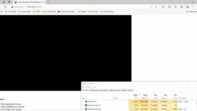Open the NEWS bookmark folder

pyautogui.click(x=37, y=12)
